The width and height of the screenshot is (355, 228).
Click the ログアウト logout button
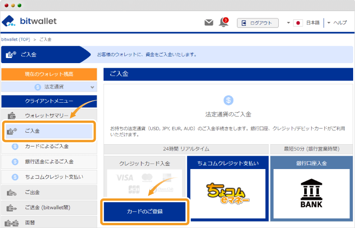(257, 23)
